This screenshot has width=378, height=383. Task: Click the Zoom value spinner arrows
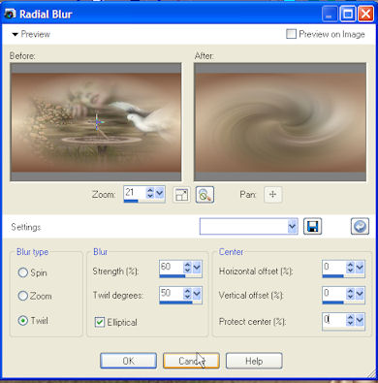coord(150,193)
